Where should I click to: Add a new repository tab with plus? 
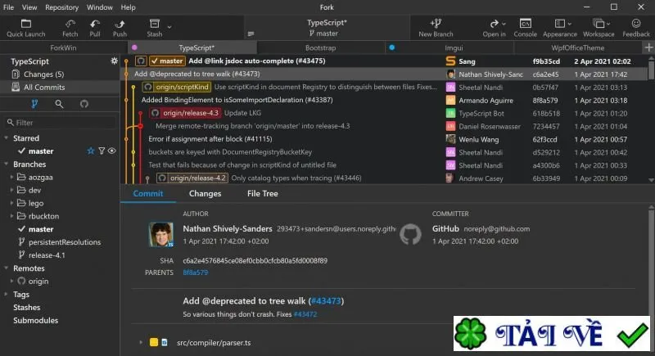[x=648, y=47]
